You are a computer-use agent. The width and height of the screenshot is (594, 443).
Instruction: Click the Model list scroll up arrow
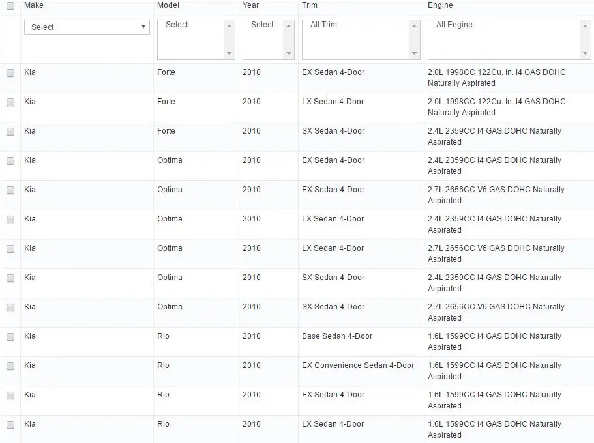[x=230, y=26]
